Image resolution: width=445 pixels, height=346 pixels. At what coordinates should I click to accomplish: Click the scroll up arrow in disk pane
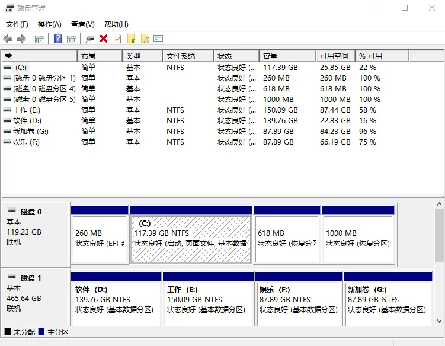point(439,204)
